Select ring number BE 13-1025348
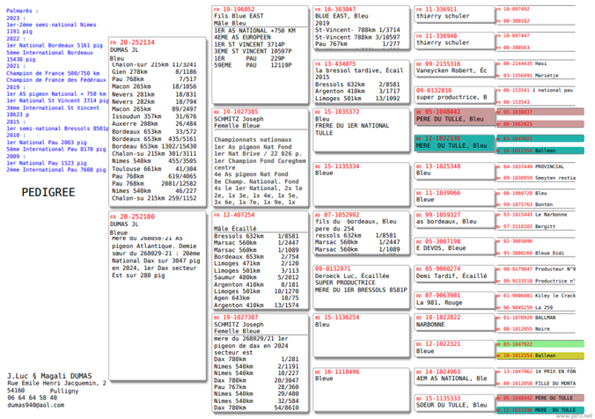The image size is (595, 419). tap(438, 166)
